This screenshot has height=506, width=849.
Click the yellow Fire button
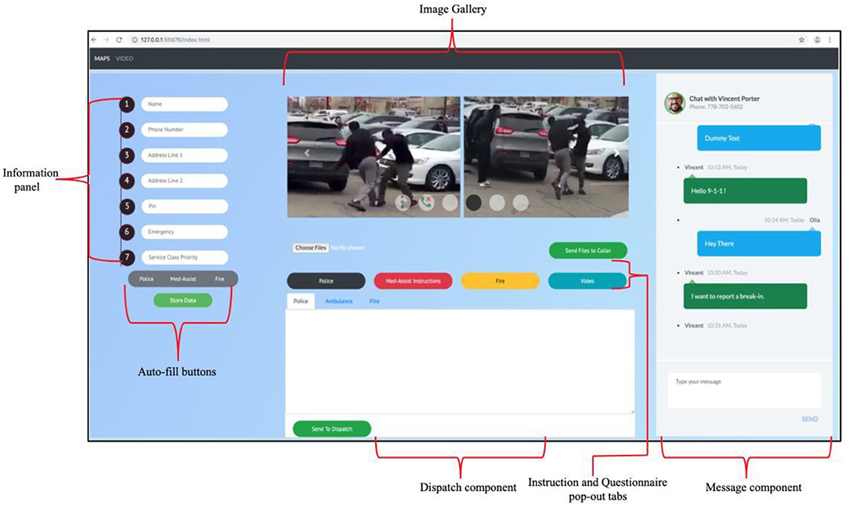tap(500, 281)
